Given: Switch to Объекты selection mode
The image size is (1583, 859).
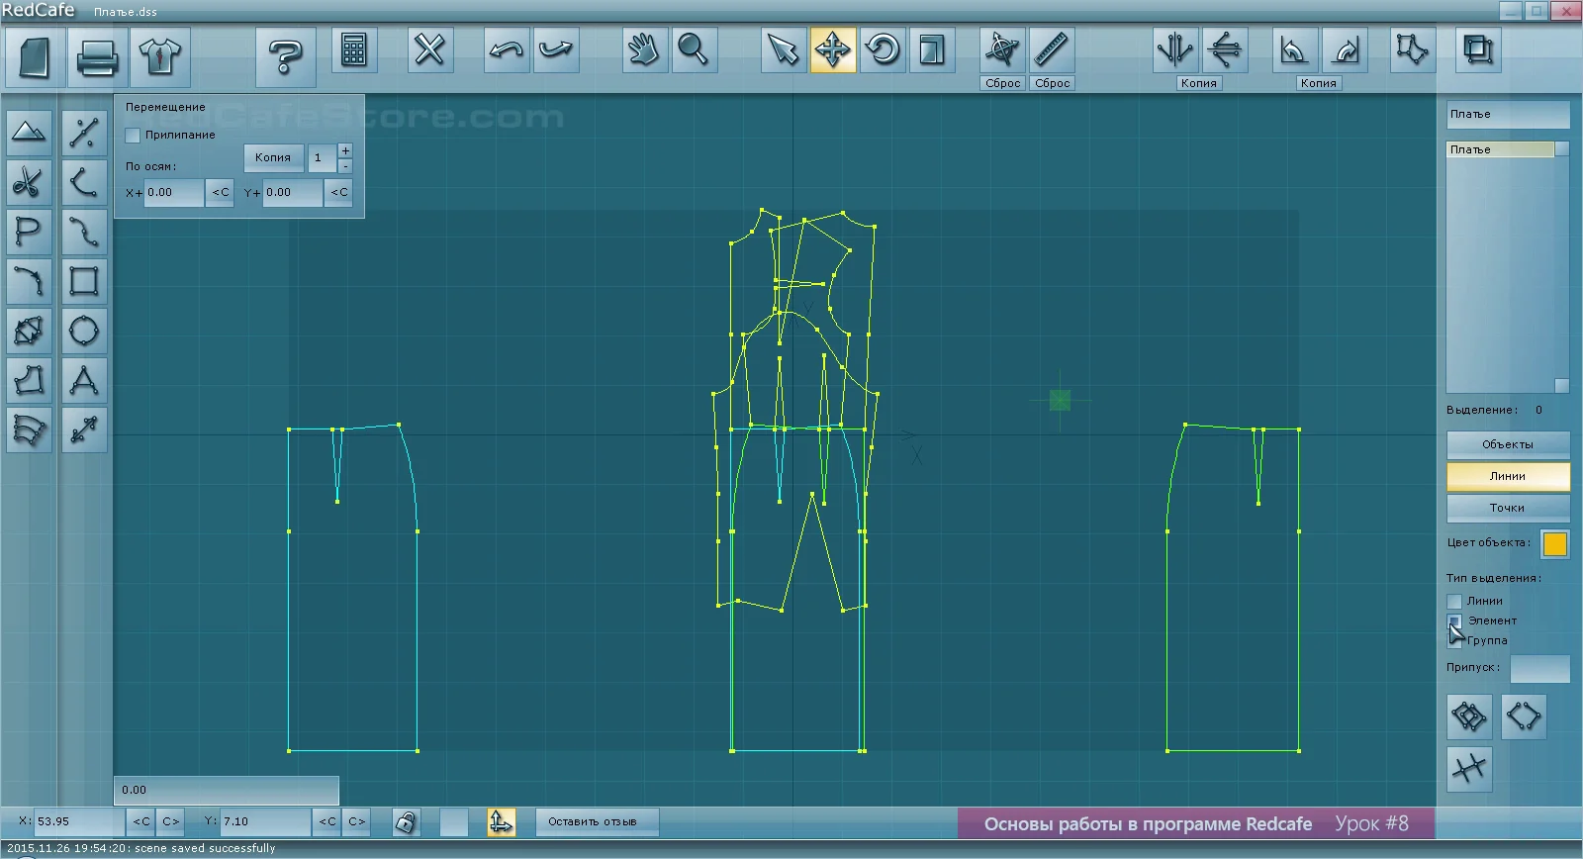Looking at the screenshot, I should point(1508,444).
